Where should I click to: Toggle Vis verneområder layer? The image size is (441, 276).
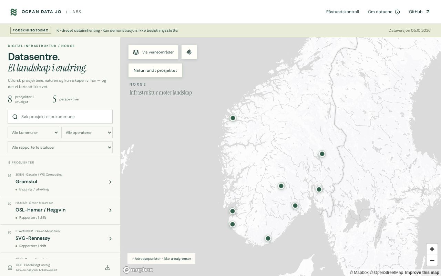[x=153, y=52]
